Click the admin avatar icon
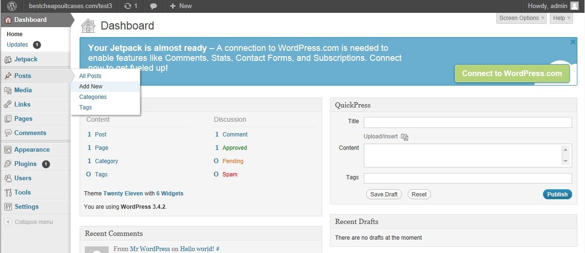The width and height of the screenshot is (585, 253). click(x=575, y=6)
